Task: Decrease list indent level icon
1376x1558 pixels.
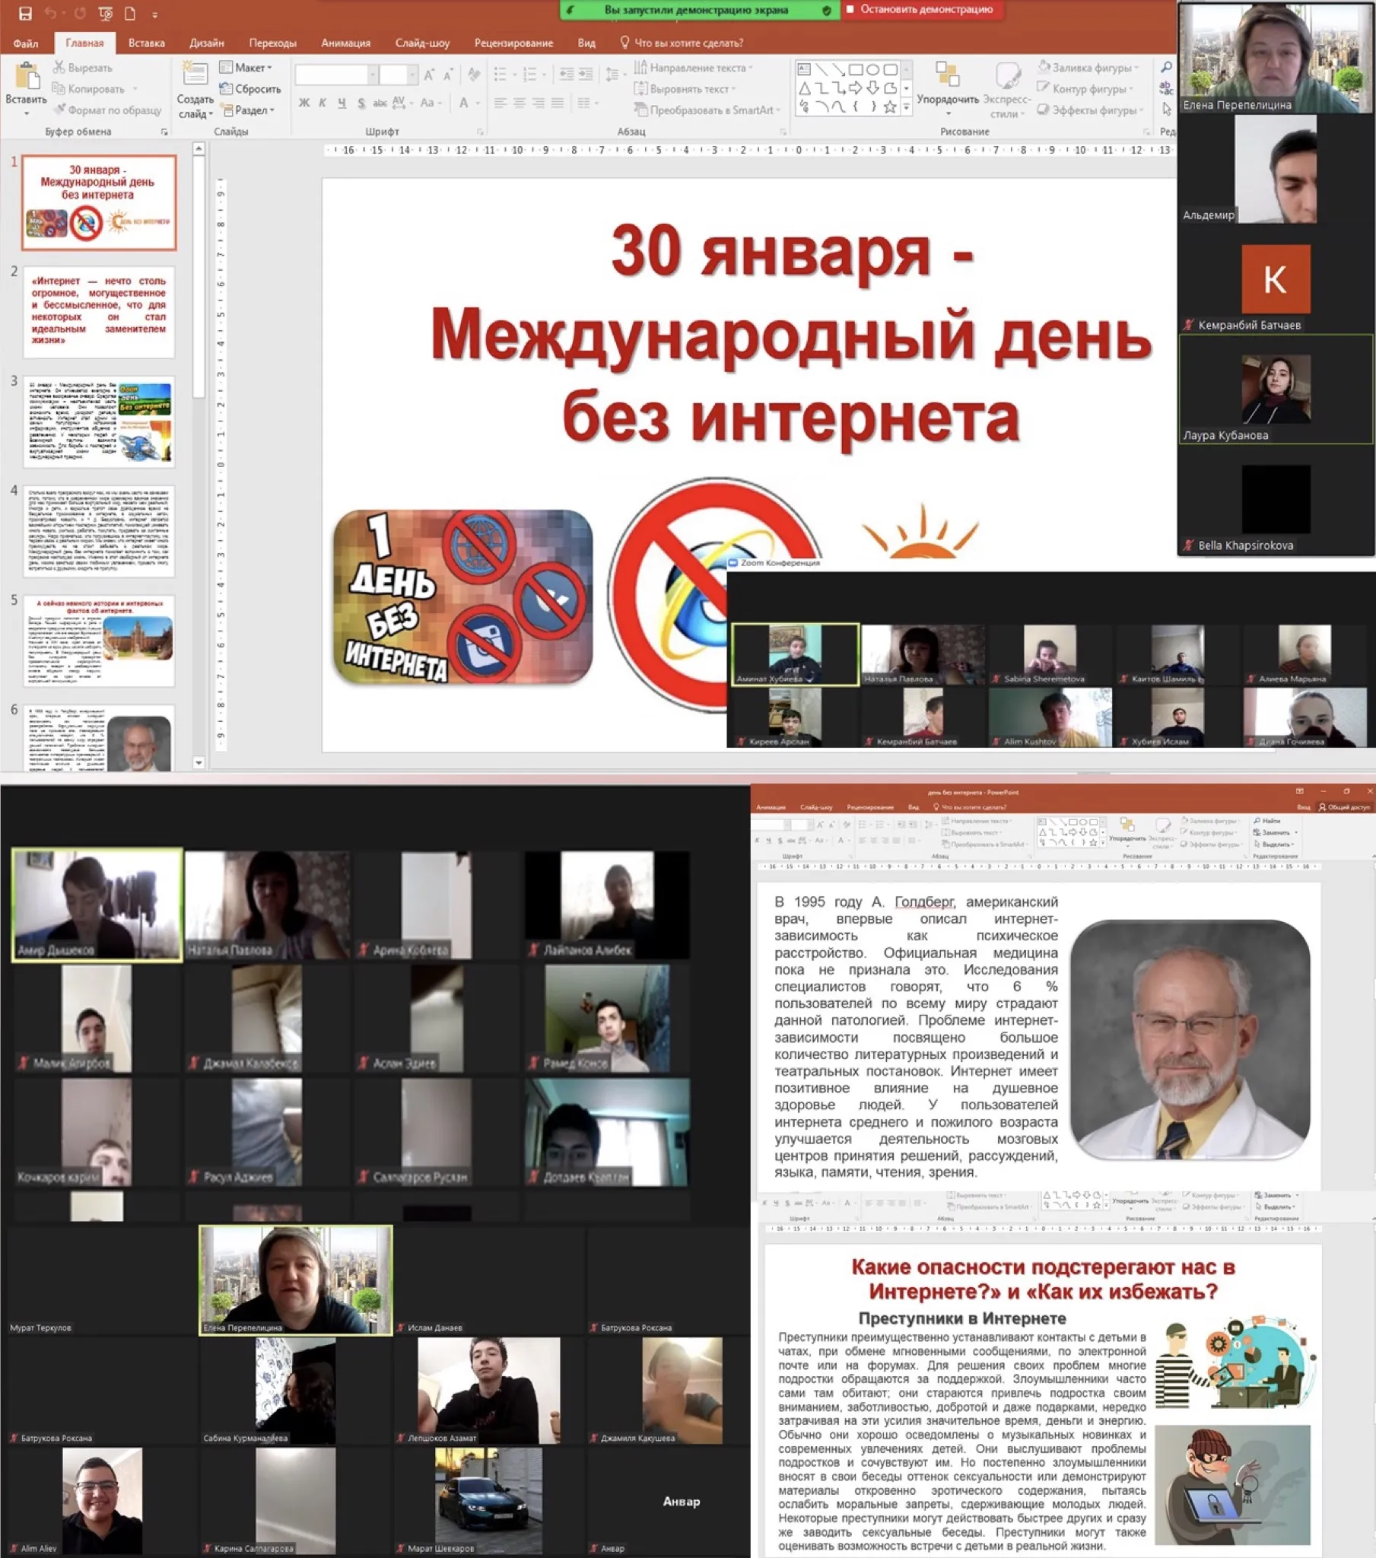Action: [x=567, y=74]
